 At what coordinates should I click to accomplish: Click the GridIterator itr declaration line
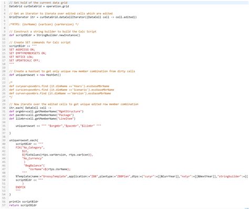pos(73,17)
